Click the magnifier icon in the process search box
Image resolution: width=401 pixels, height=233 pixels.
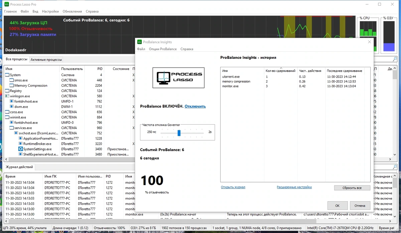(395, 60)
